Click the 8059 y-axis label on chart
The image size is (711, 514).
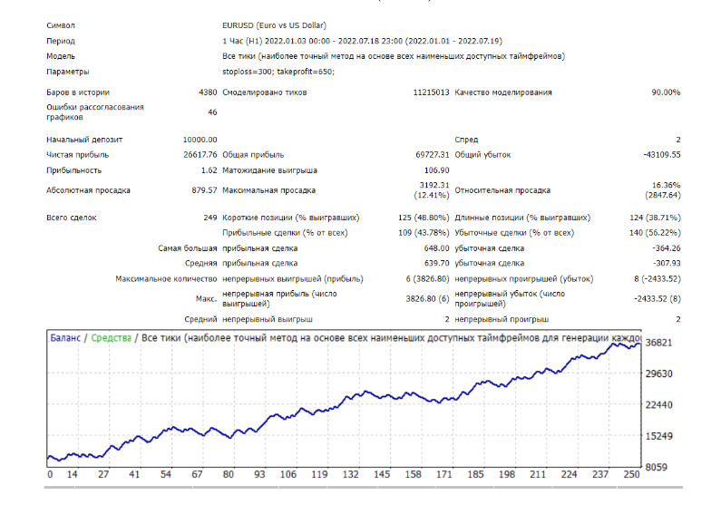[657, 467]
